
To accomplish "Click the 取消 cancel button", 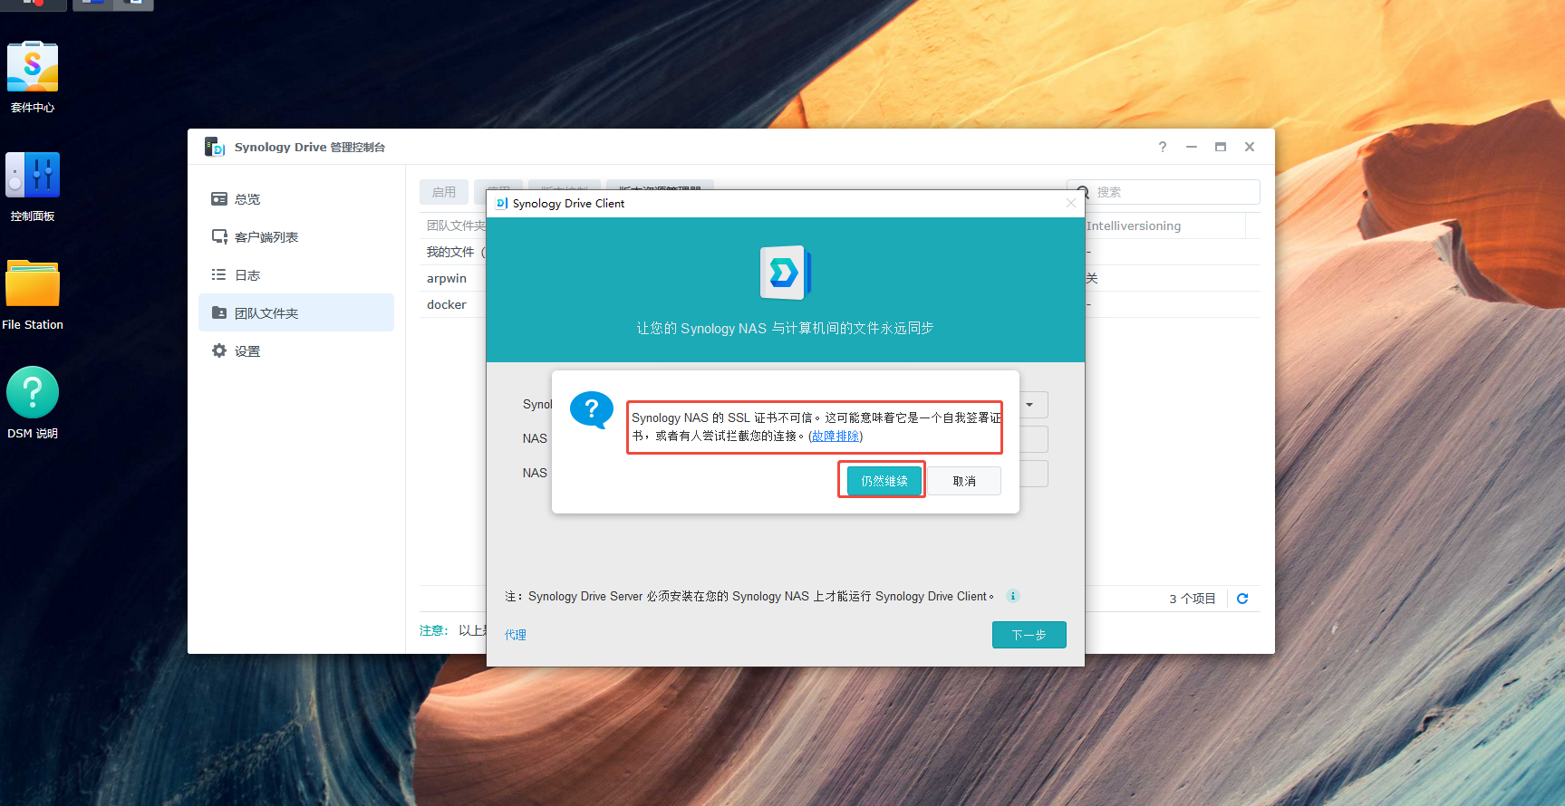I will coord(964,481).
